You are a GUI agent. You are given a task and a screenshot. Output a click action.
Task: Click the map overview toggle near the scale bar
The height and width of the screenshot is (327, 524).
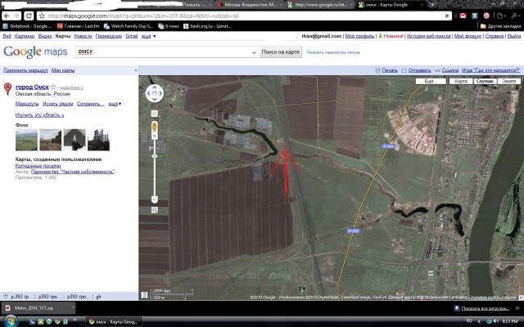(x=144, y=294)
